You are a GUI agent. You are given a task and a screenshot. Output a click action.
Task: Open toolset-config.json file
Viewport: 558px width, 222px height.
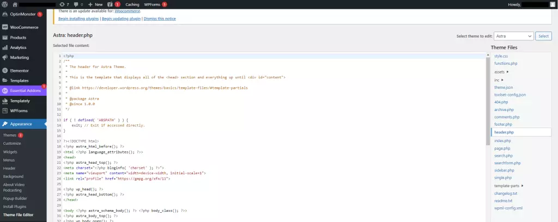click(510, 95)
